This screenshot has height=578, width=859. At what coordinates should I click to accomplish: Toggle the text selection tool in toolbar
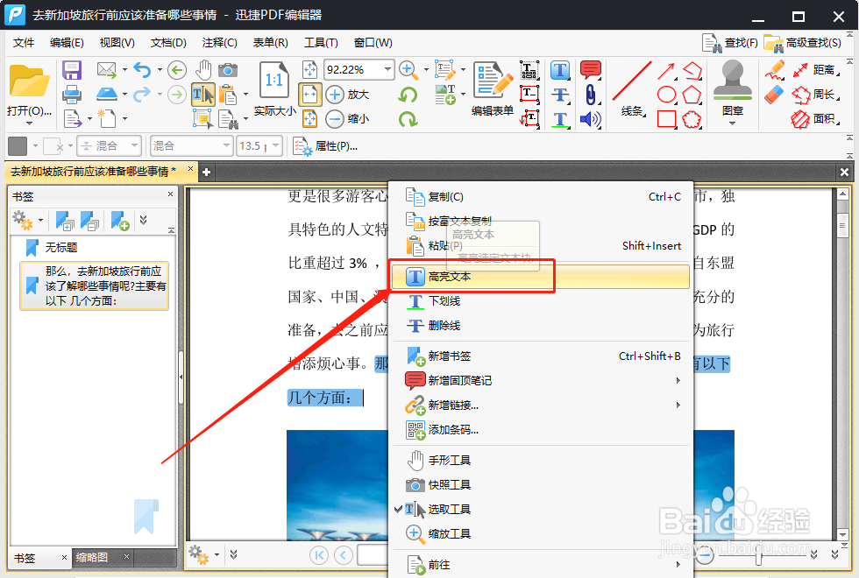[x=203, y=95]
